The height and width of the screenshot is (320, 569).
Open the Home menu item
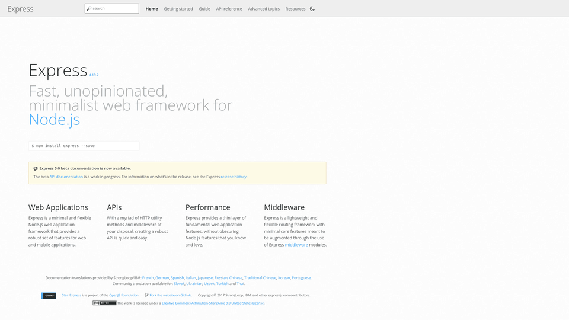pos(152,9)
